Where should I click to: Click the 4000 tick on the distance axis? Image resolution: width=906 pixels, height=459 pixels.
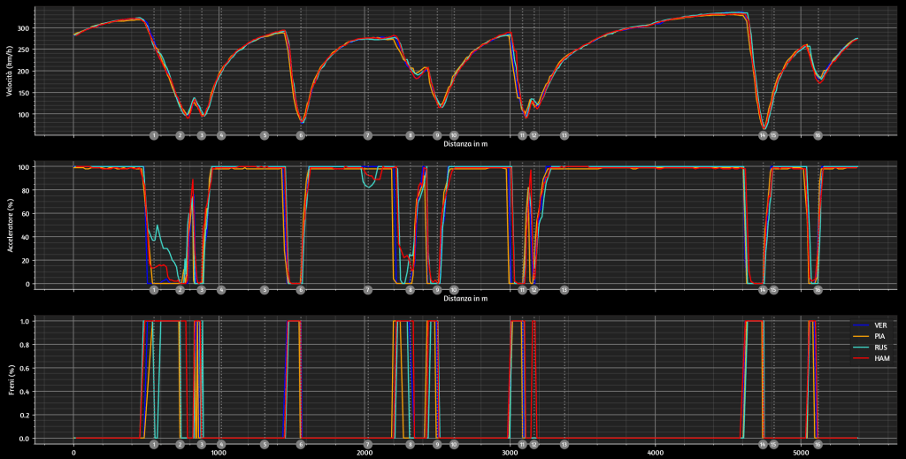(656, 454)
